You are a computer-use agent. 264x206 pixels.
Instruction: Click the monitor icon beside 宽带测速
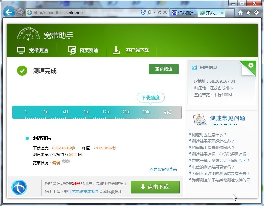(x=21, y=50)
